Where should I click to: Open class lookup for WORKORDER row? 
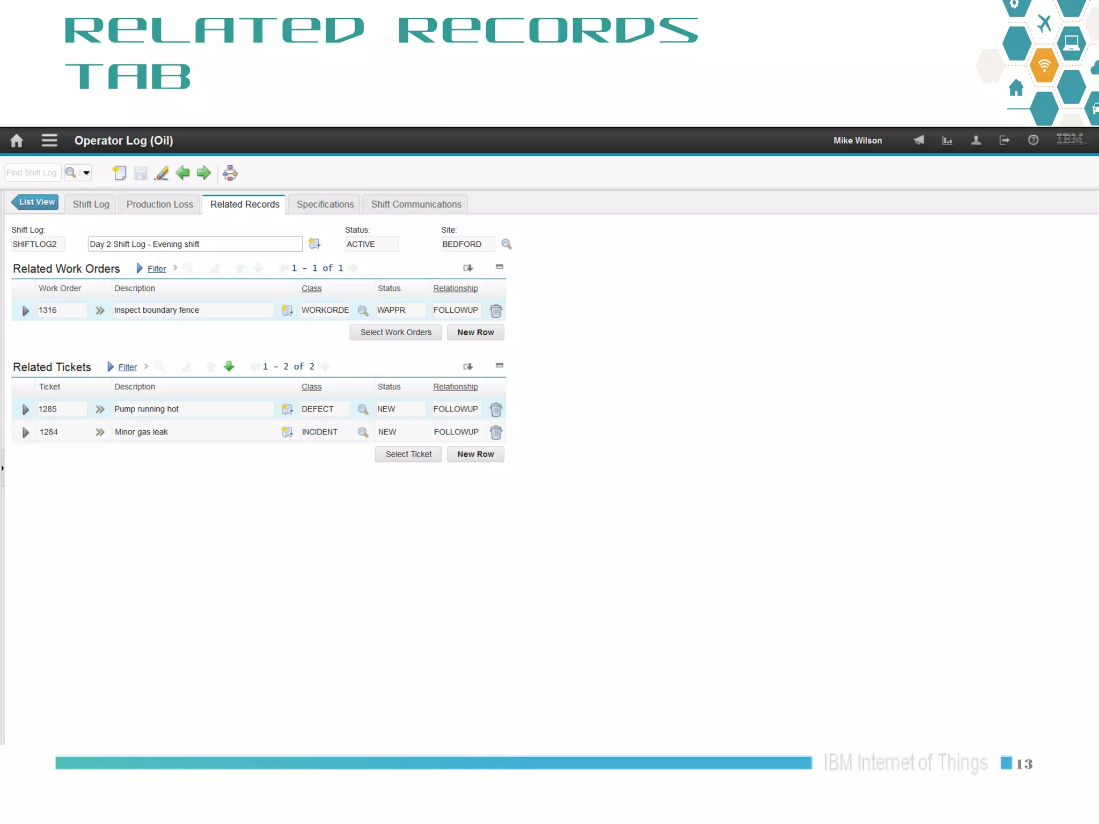tap(363, 311)
